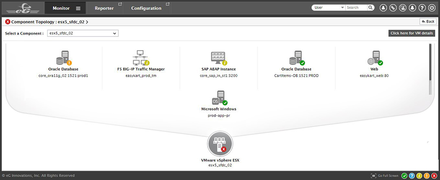The width and height of the screenshot is (440, 180).
Task: Click the eG Innovations copyright text
Action: (39, 176)
